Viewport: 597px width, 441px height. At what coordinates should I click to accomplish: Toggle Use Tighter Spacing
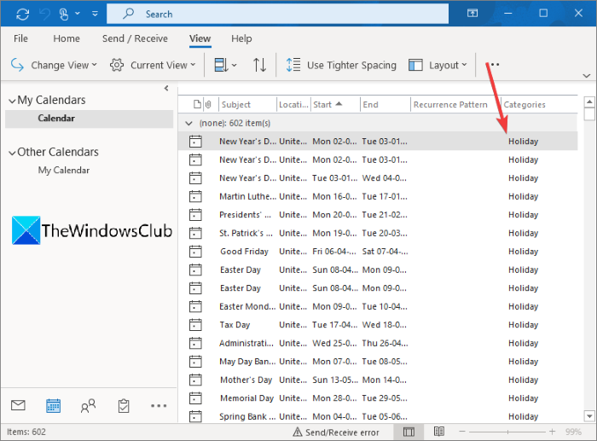[x=341, y=65]
